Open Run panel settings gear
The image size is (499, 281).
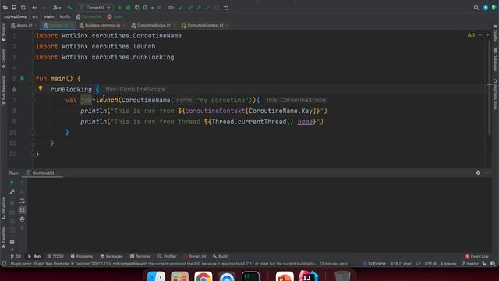[x=478, y=173]
